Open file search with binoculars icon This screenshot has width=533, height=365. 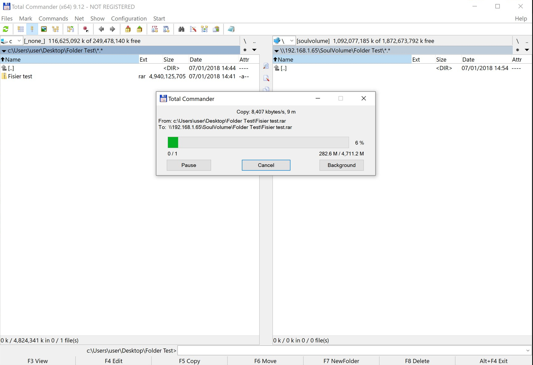pyautogui.click(x=181, y=29)
